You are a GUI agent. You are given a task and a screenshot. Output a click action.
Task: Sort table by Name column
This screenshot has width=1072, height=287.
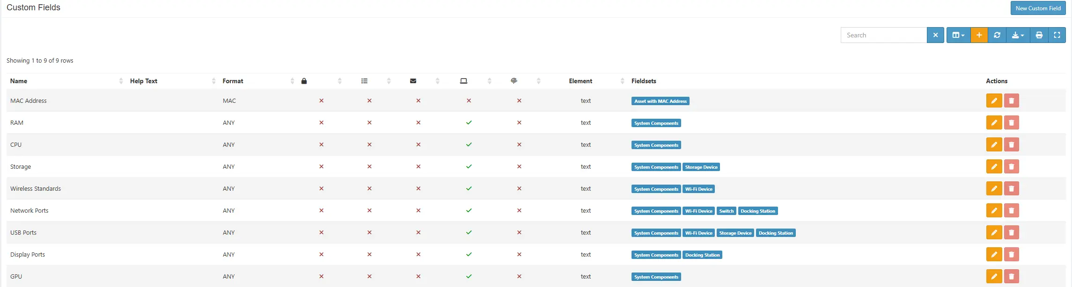point(66,81)
